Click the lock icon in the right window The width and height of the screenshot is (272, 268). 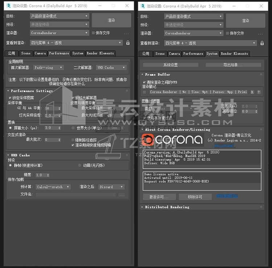(x=262, y=43)
